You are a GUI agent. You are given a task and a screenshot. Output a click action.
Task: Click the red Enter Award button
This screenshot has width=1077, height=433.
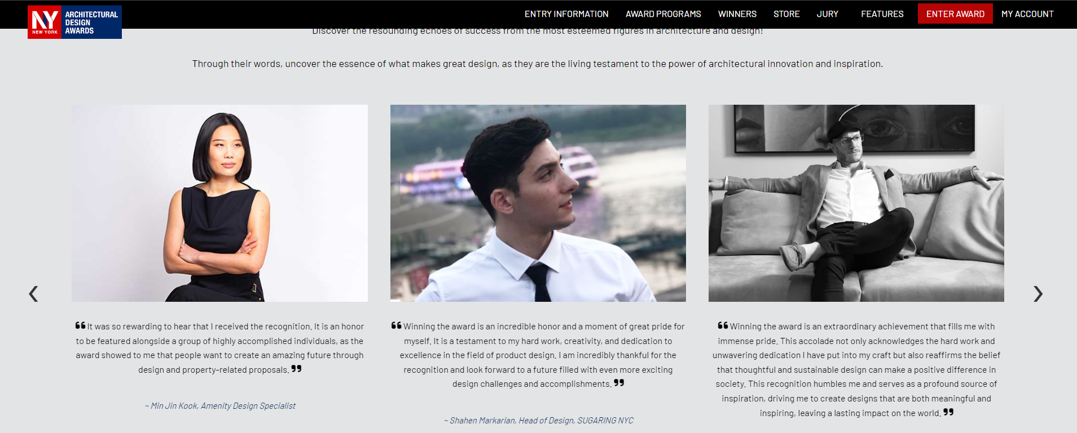pyautogui.click(x=955, y=14)
